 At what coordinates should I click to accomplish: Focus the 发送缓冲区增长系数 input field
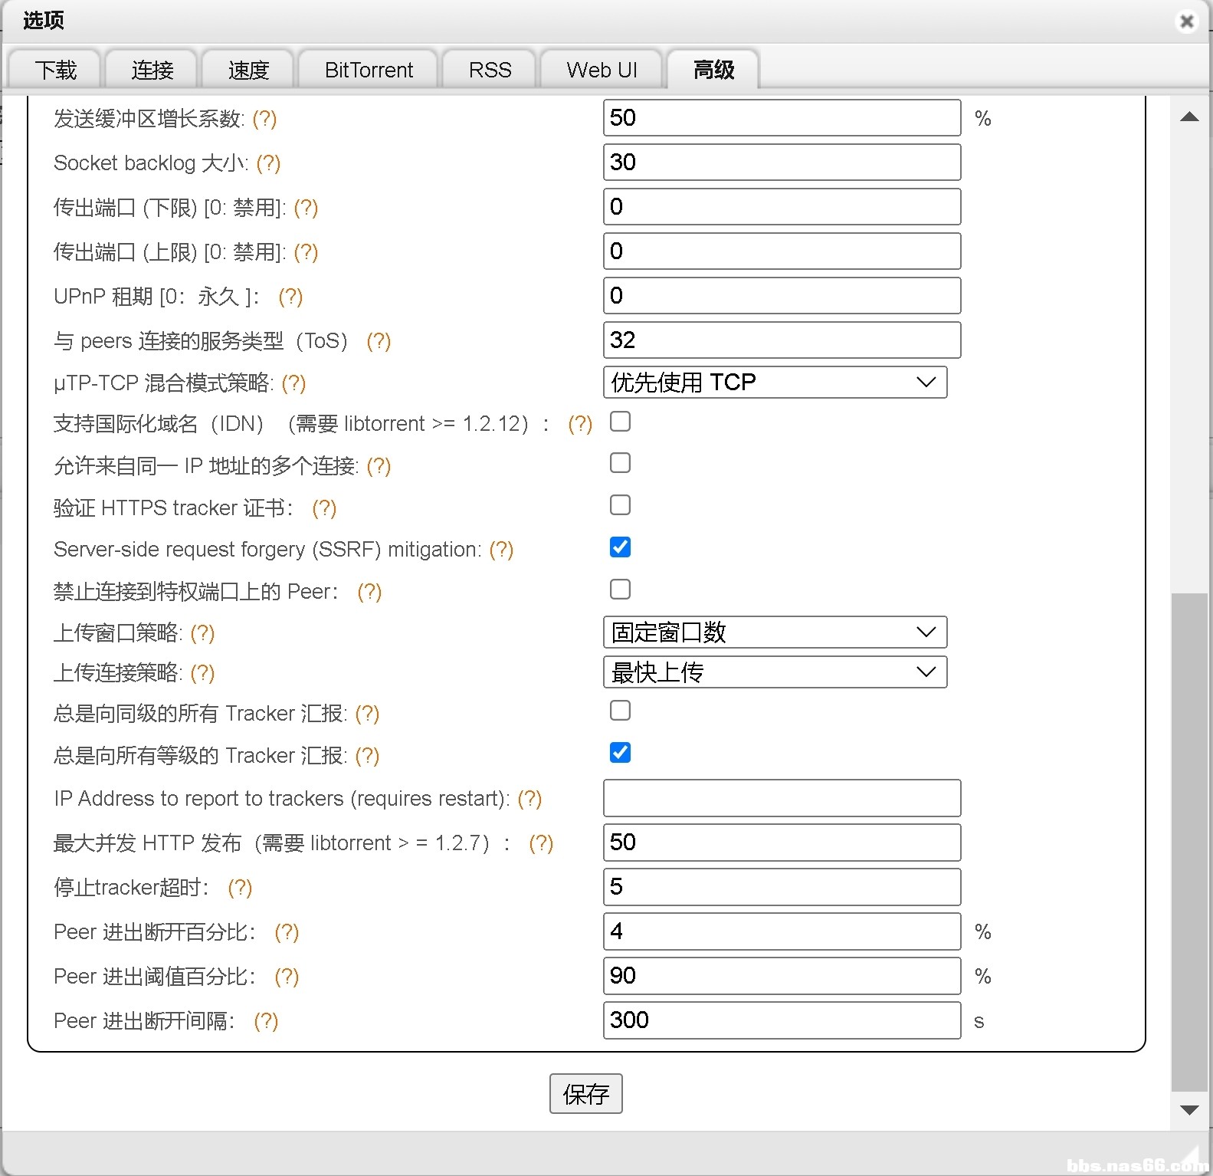click(782, 118)
